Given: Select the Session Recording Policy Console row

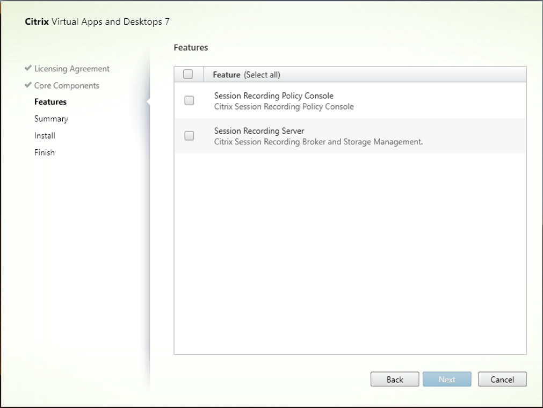Looking at the screenshot, I should [322, 100].
